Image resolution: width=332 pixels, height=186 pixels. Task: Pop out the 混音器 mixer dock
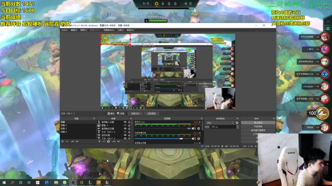click(x=202, y=119)
